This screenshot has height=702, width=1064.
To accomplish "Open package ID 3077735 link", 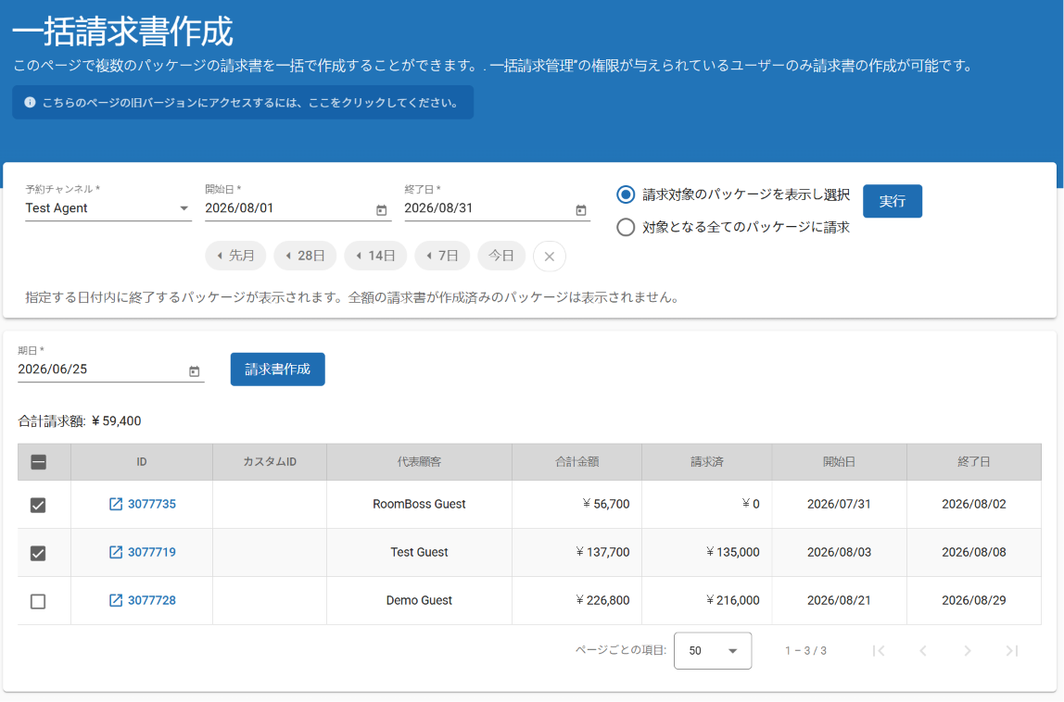I will (152, 504).
